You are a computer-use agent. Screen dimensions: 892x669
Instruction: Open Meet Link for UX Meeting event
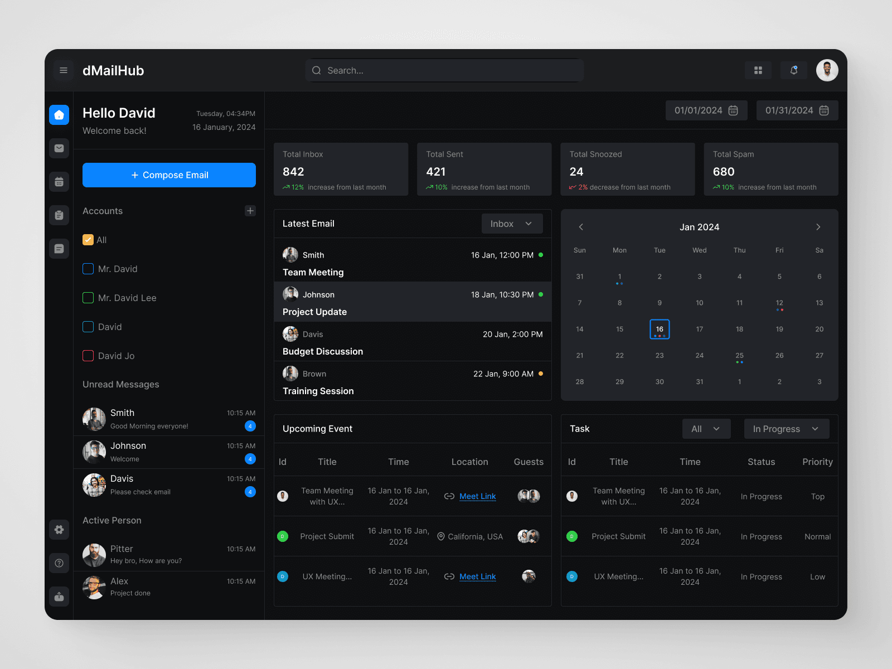coord(478,576)
